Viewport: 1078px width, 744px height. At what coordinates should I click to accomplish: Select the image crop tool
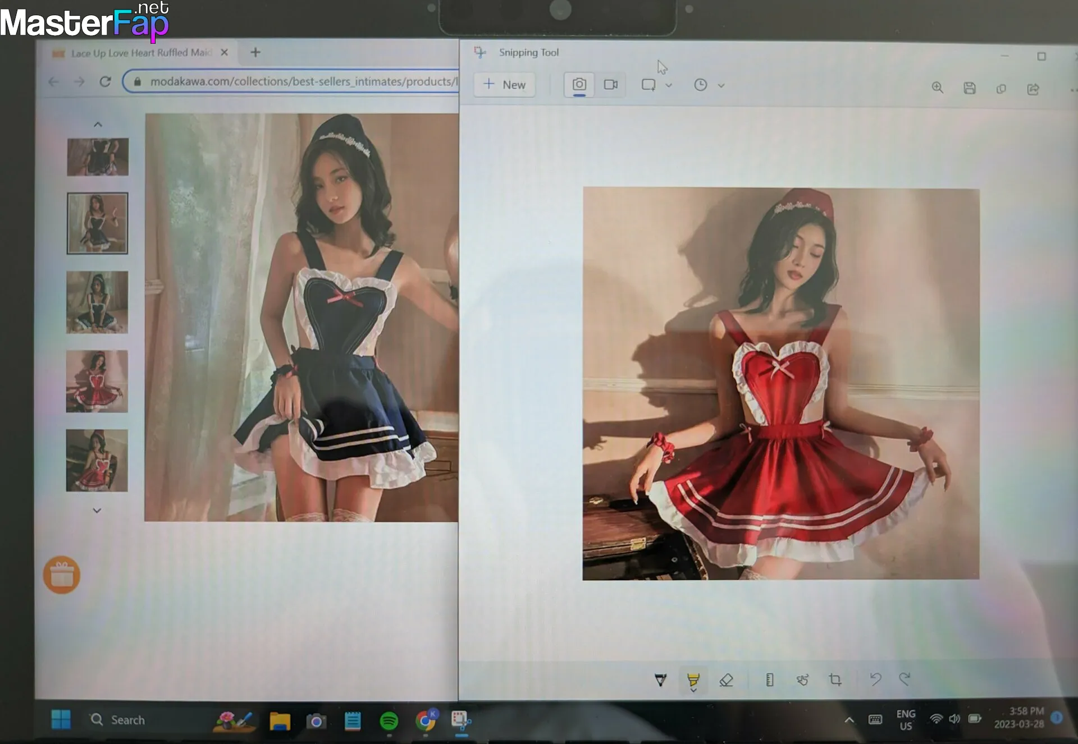835,679
